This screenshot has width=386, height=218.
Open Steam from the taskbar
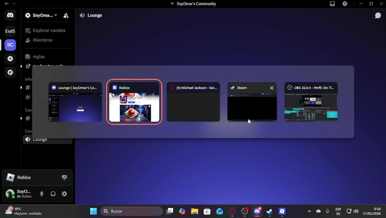tap(269, 211)
